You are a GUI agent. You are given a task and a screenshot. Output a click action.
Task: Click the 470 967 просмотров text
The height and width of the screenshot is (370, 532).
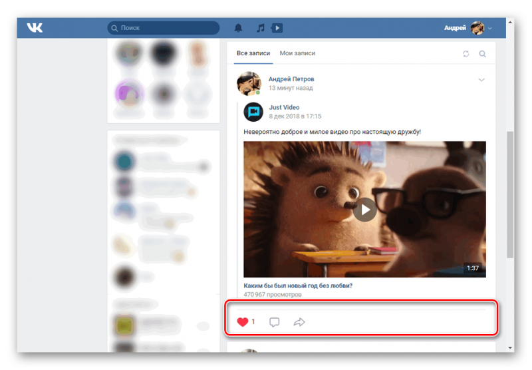coord(273,294)
